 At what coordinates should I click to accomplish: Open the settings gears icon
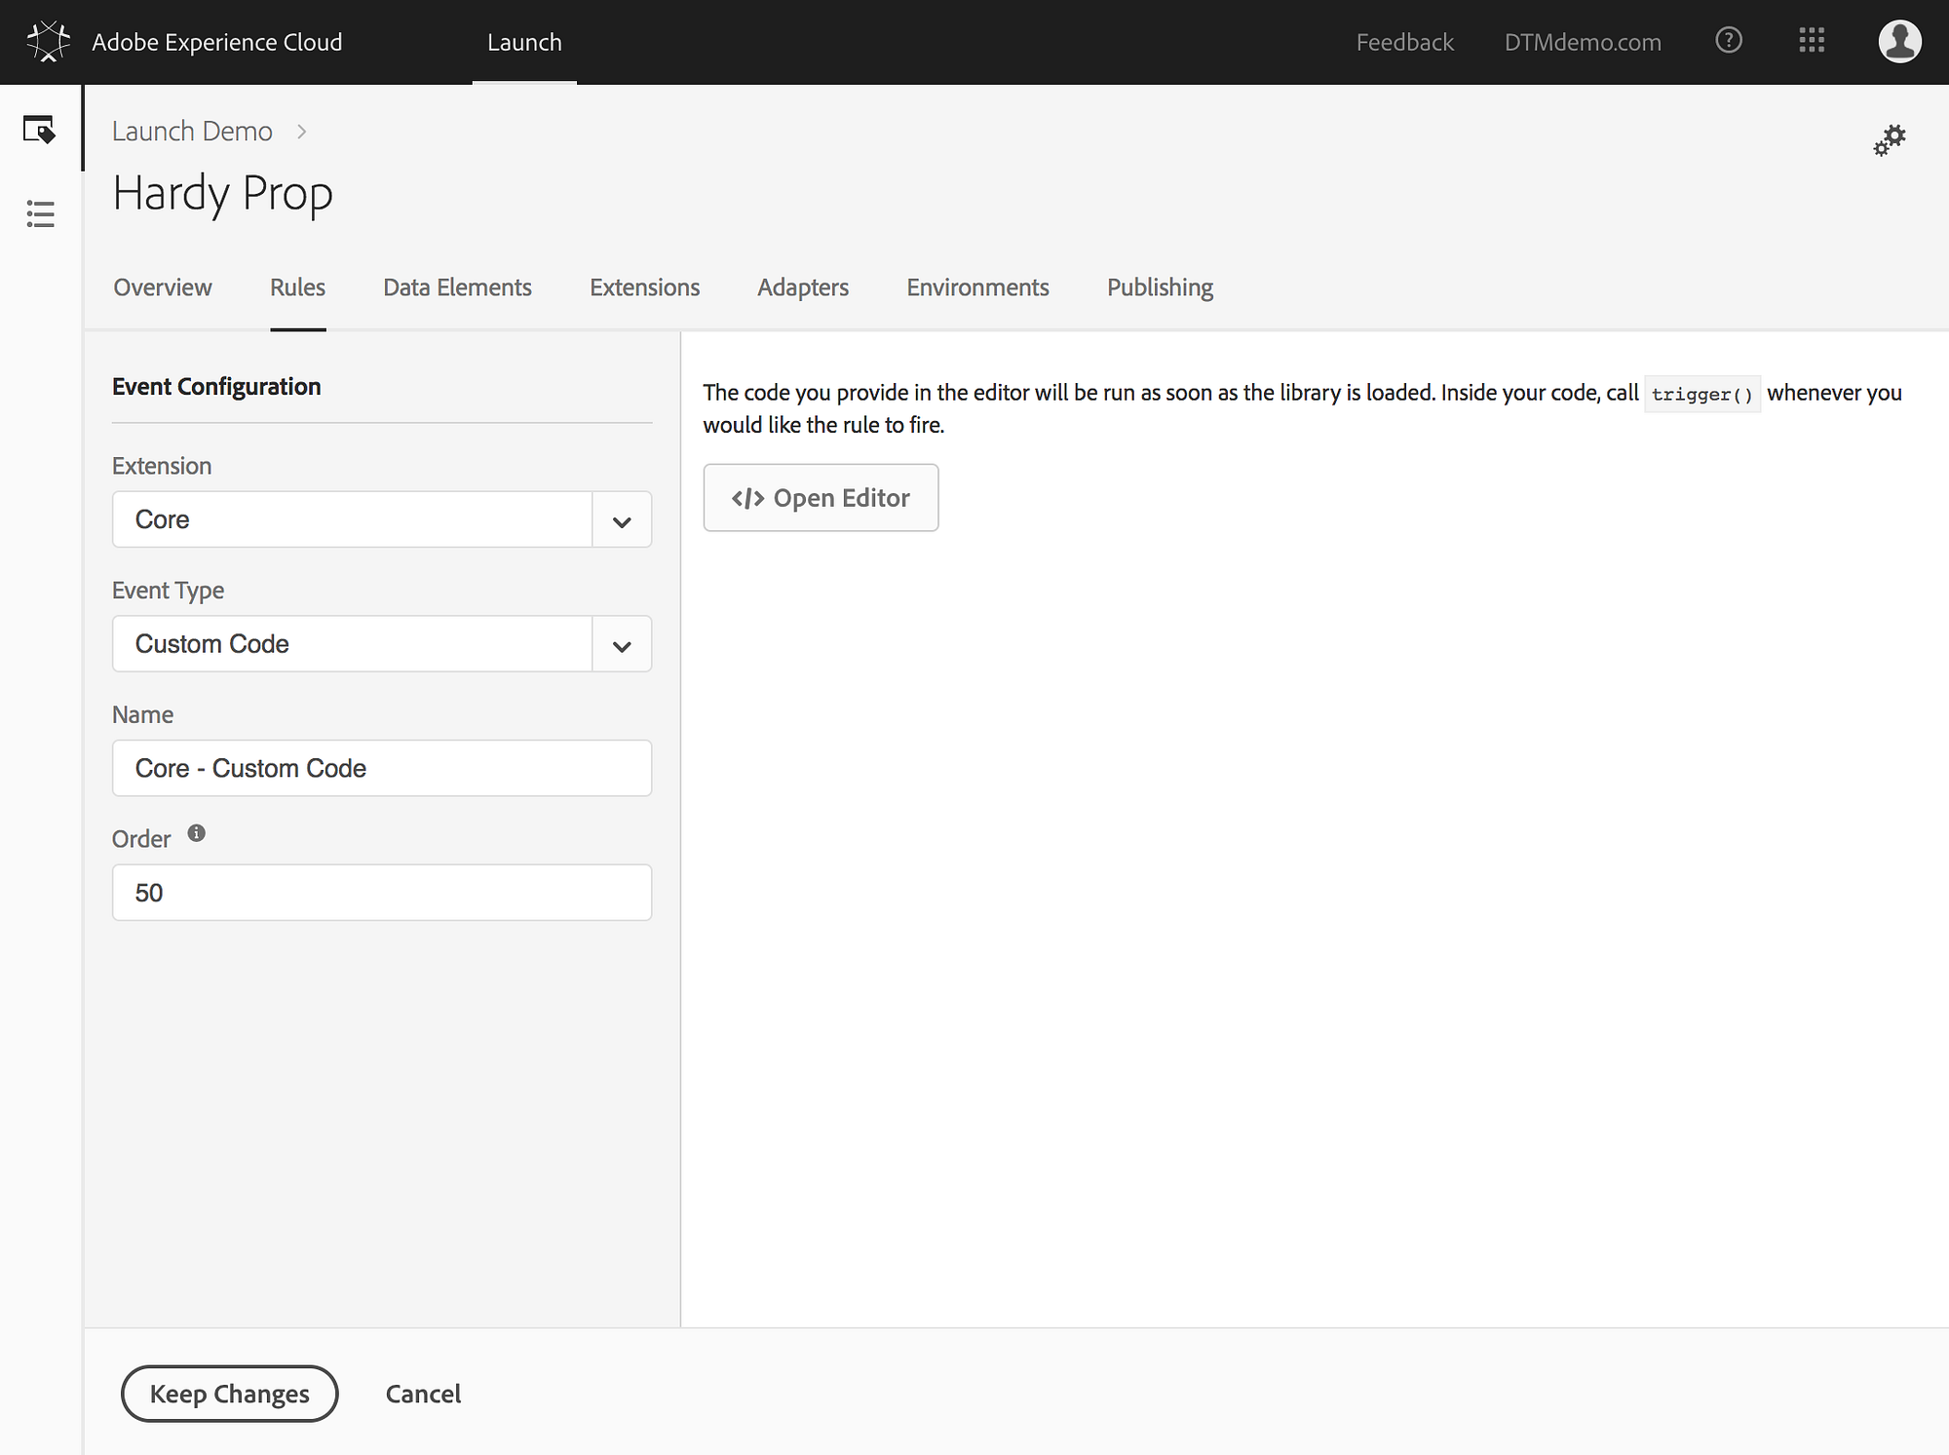(x=1889, y=140)
